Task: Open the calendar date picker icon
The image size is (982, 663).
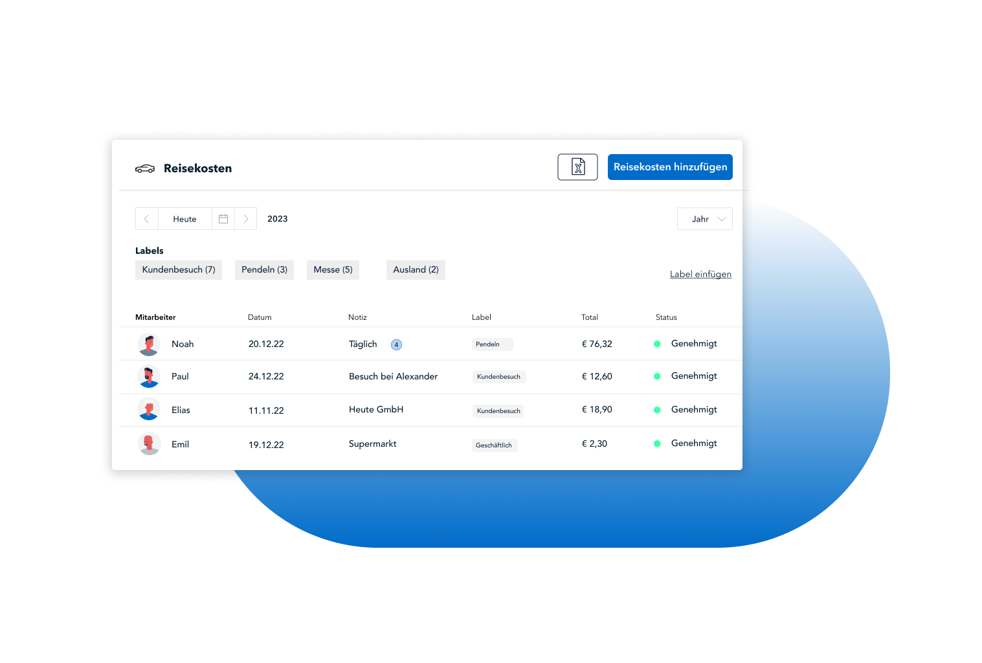Action: coord(223,219)
